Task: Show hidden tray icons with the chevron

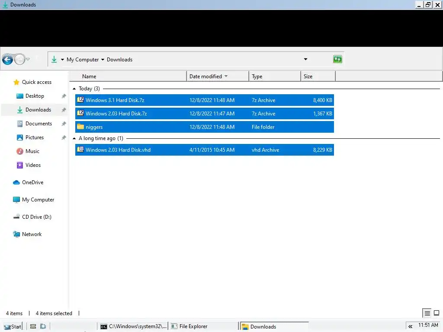Action: point(411,326)
